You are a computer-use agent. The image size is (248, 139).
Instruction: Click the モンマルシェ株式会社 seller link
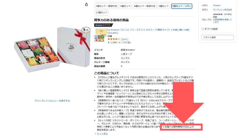(x=222, y=10)
